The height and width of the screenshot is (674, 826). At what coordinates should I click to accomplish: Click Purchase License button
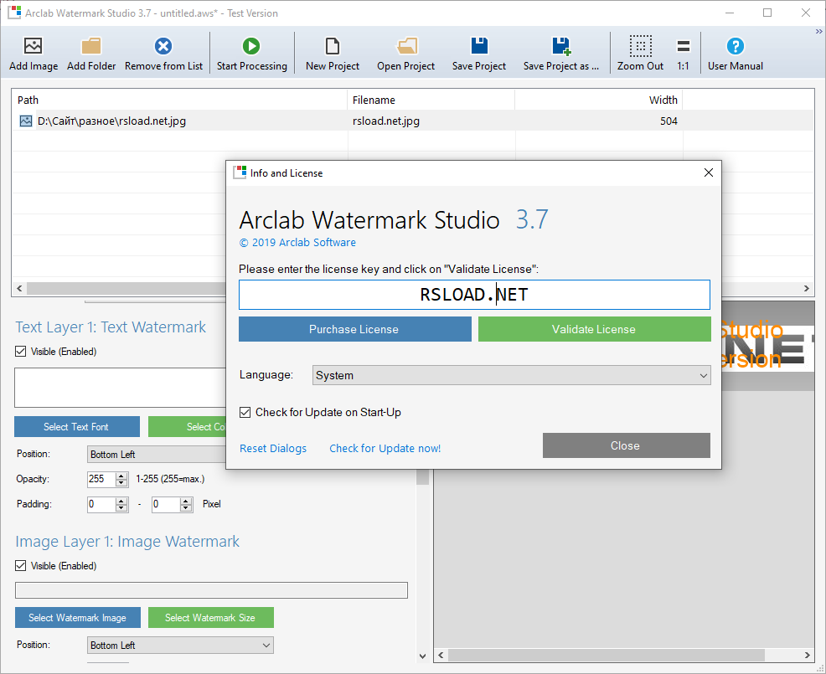coord(354,329)
